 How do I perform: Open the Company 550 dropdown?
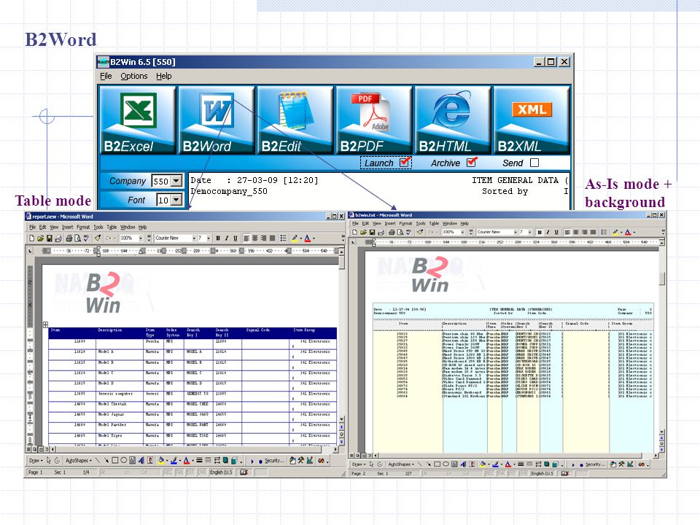coord(176,181)
